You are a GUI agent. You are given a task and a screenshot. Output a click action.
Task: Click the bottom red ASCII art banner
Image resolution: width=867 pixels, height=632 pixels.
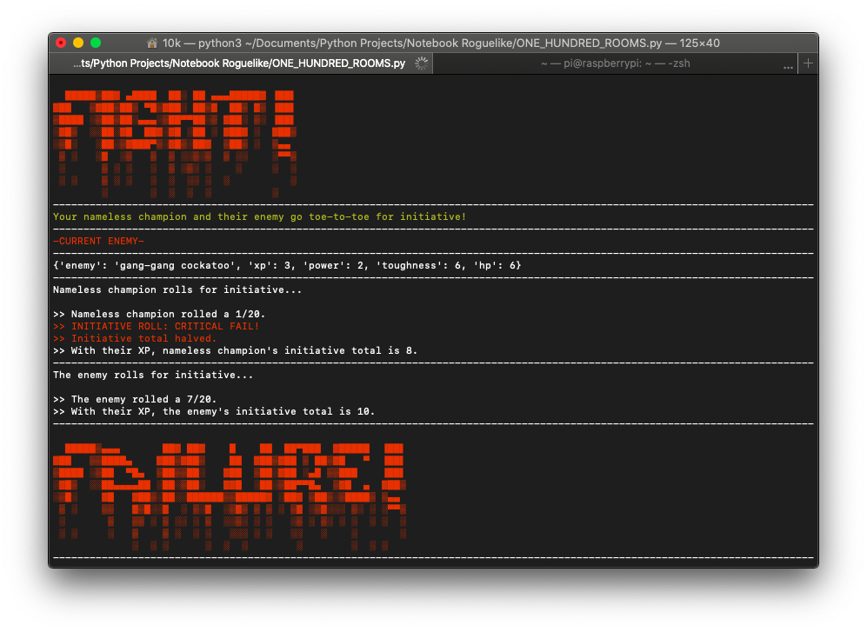pyautogui.click(x=230, y=496)
